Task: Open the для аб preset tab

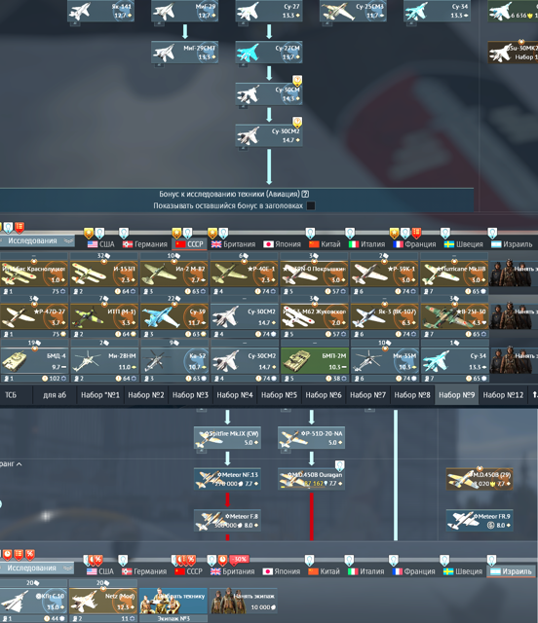Action: 55,395
